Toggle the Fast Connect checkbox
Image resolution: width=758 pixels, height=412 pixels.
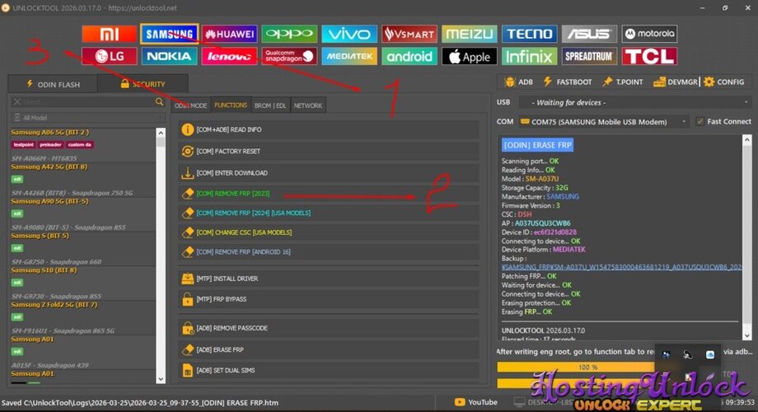(x=700, y=121)
